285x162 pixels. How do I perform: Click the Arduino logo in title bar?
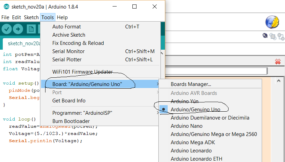tap(7, 7)
